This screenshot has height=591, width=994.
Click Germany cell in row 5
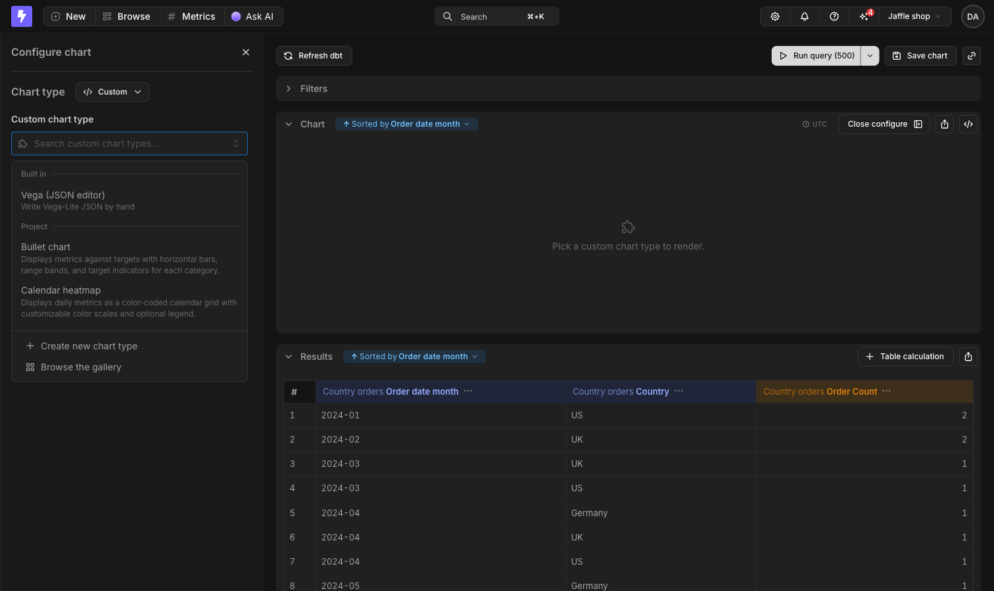pyautogui.click(x=661, y=513)
